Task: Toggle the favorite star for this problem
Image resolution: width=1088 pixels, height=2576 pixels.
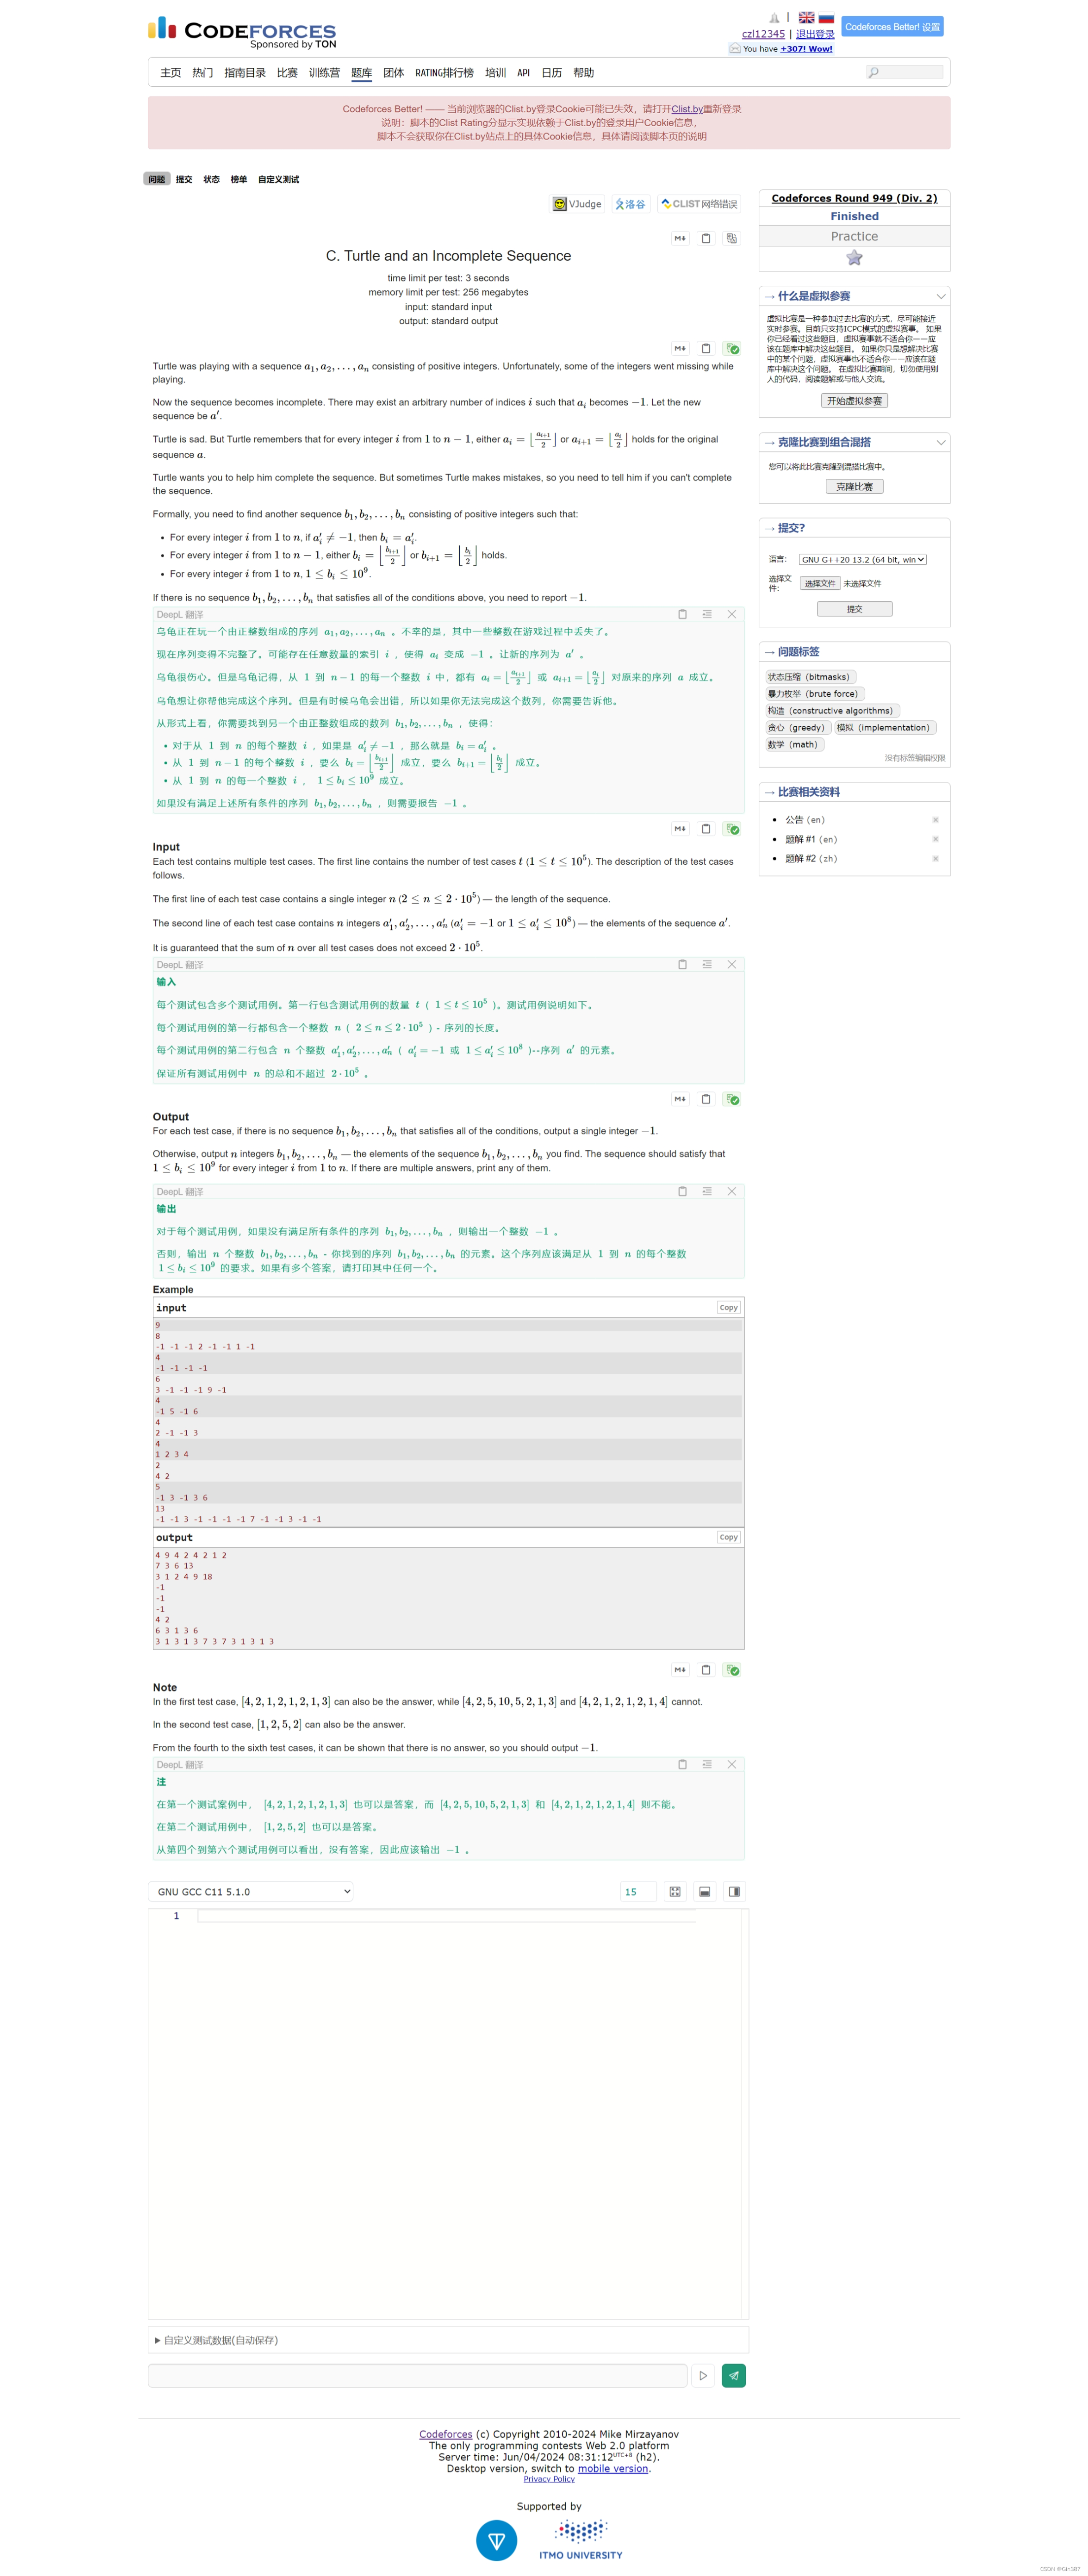Action: click(853, 258)
